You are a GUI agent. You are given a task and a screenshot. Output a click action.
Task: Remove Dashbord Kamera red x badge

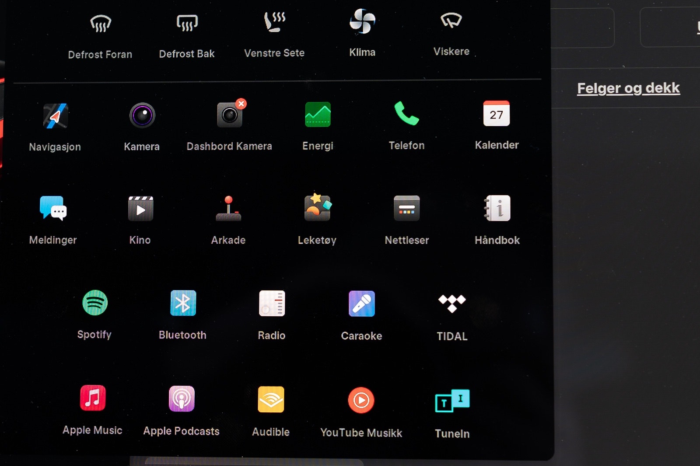(x=241, y=104)
